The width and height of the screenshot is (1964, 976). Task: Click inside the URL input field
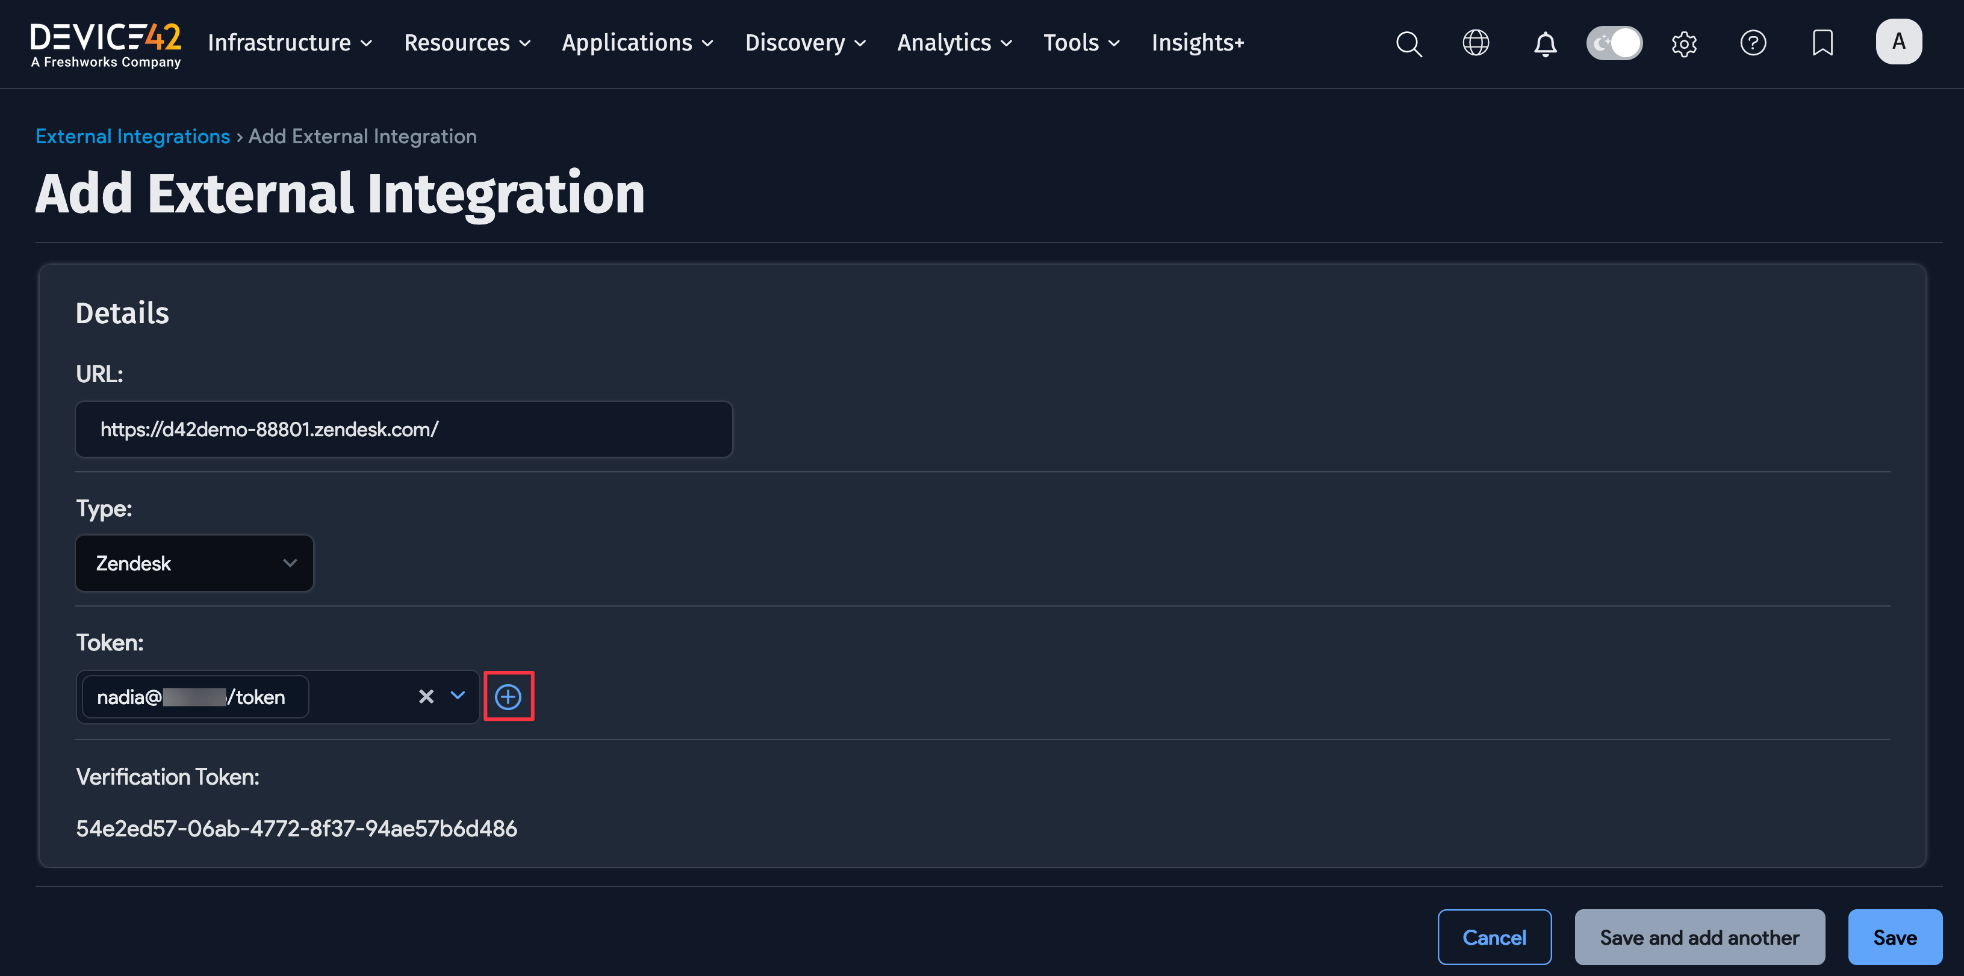pos(403,428)
